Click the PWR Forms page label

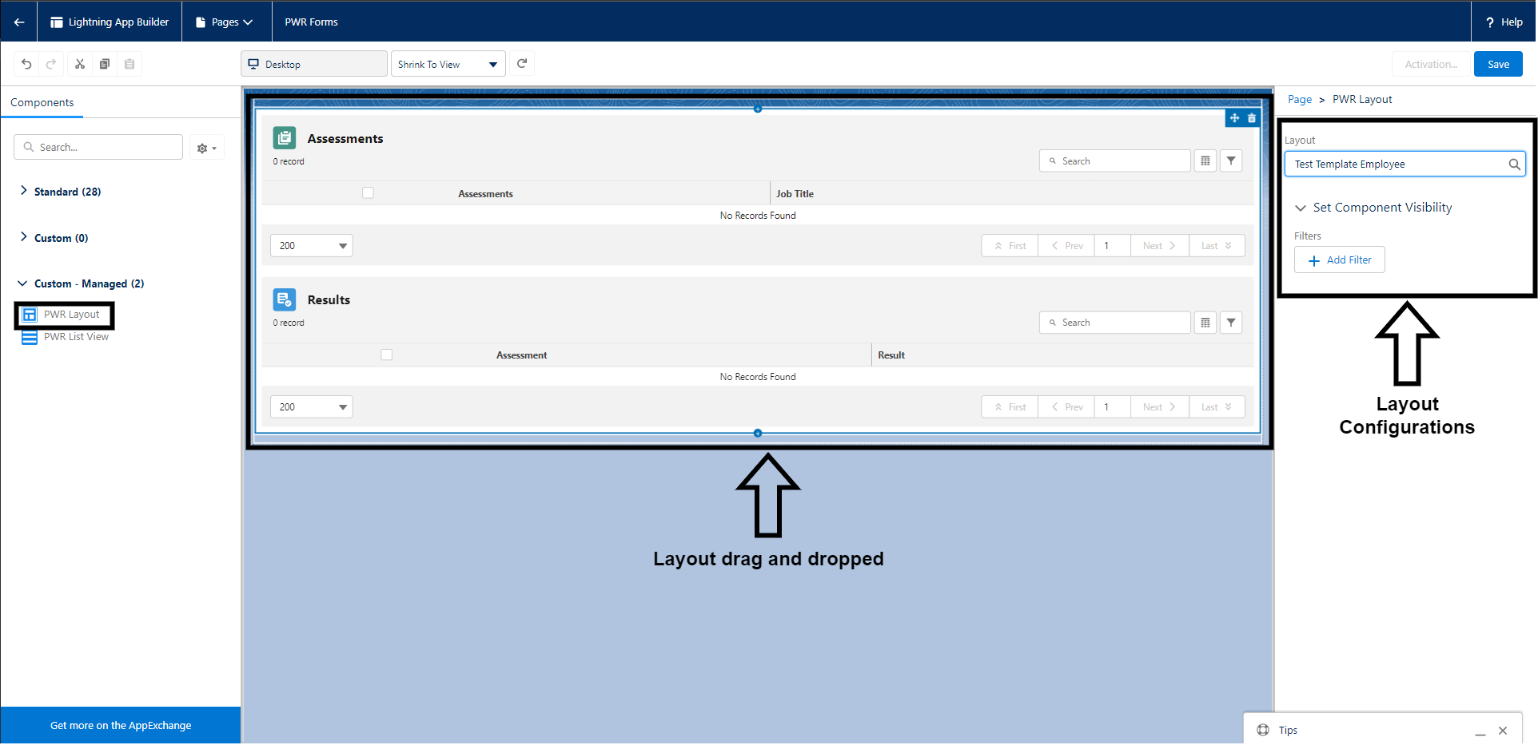[x=311, y=22]
